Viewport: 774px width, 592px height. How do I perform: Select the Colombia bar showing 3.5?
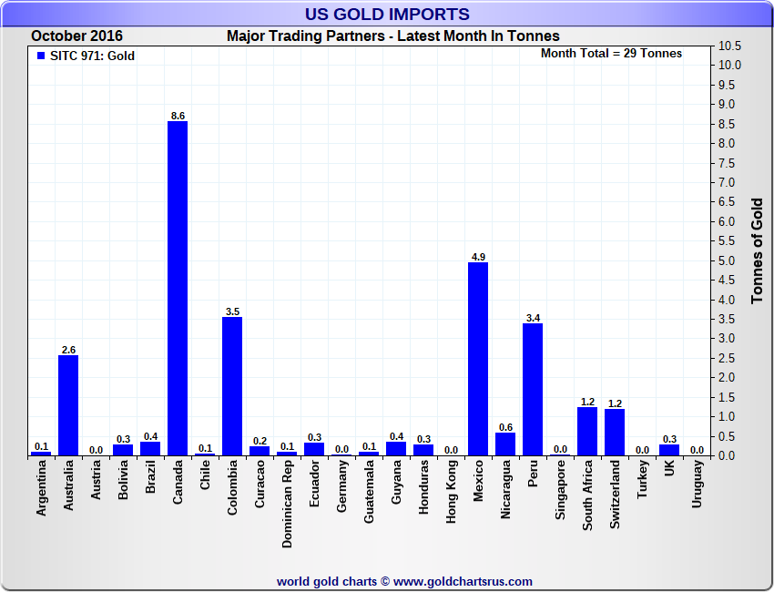(x=232, y=386)
